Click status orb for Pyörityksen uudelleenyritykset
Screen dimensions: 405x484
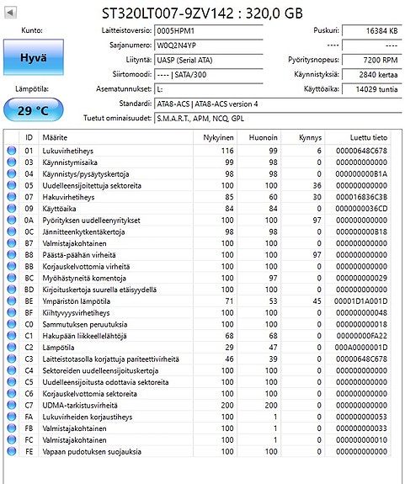click(12, 220)
